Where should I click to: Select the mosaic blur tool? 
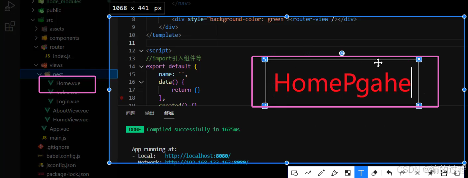coord(348,173)
